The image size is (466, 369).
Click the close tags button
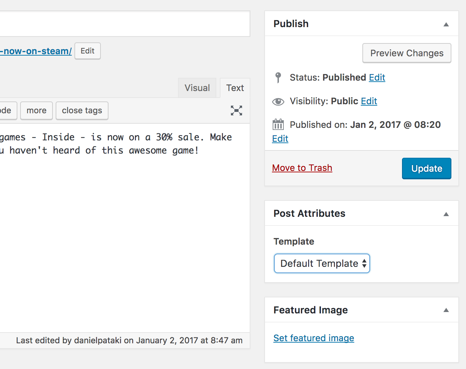(x=82, y=110)
